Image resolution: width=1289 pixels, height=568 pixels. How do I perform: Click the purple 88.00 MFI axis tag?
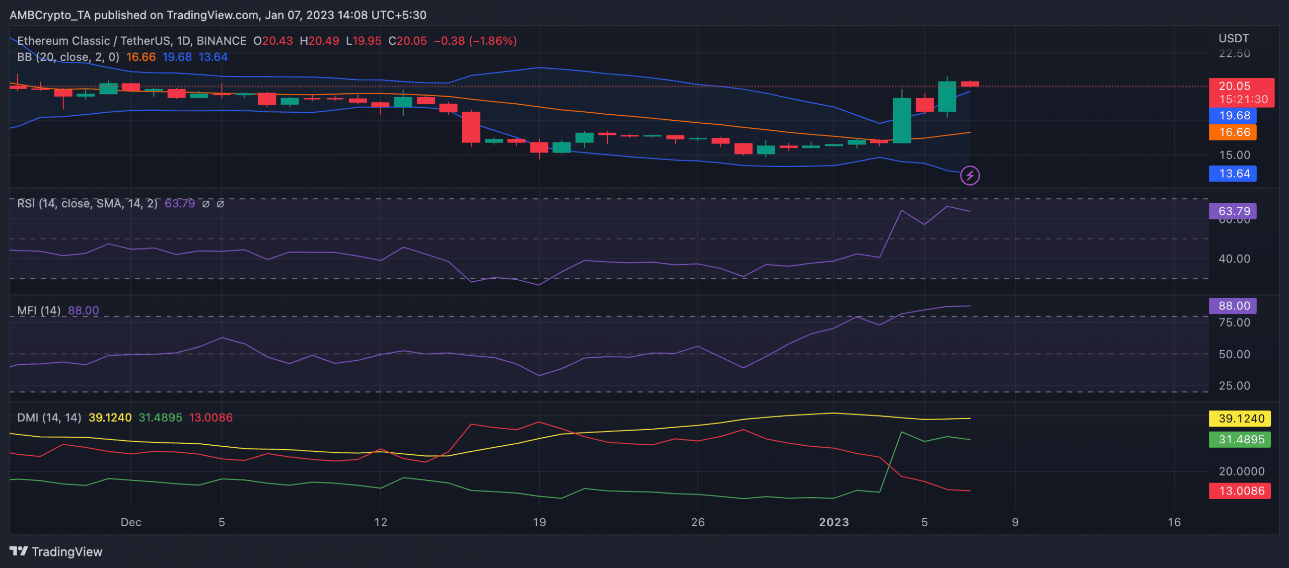click(x=1233, y=305)
